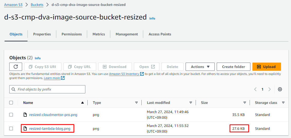The width and height of the screenshot is (291, 138).
Task: Open the Amazon S3 inventory link
Action: point(124,74)
